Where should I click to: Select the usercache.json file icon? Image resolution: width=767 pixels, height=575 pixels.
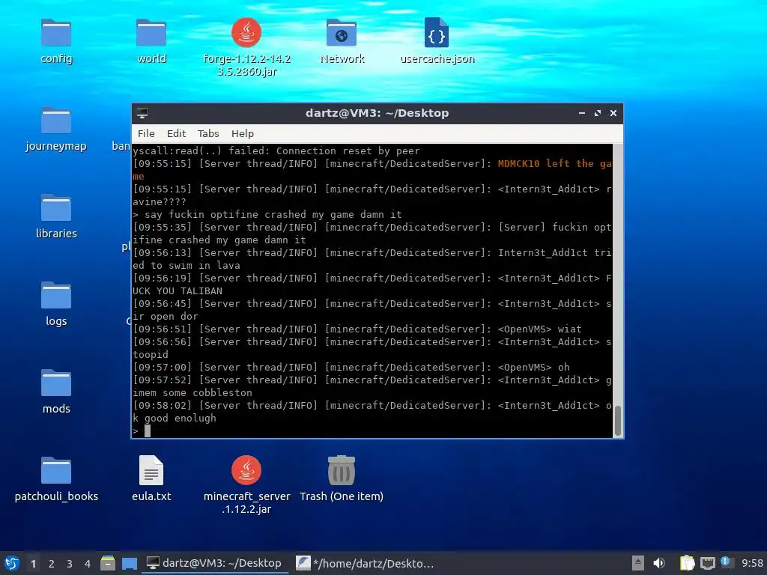tap(437, 33)
